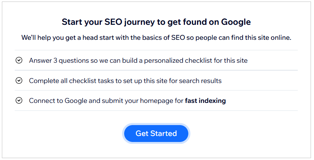This screenshot has width=314, height=160.
Task: Click the bold fast indexing text
Action: (205, 101)
